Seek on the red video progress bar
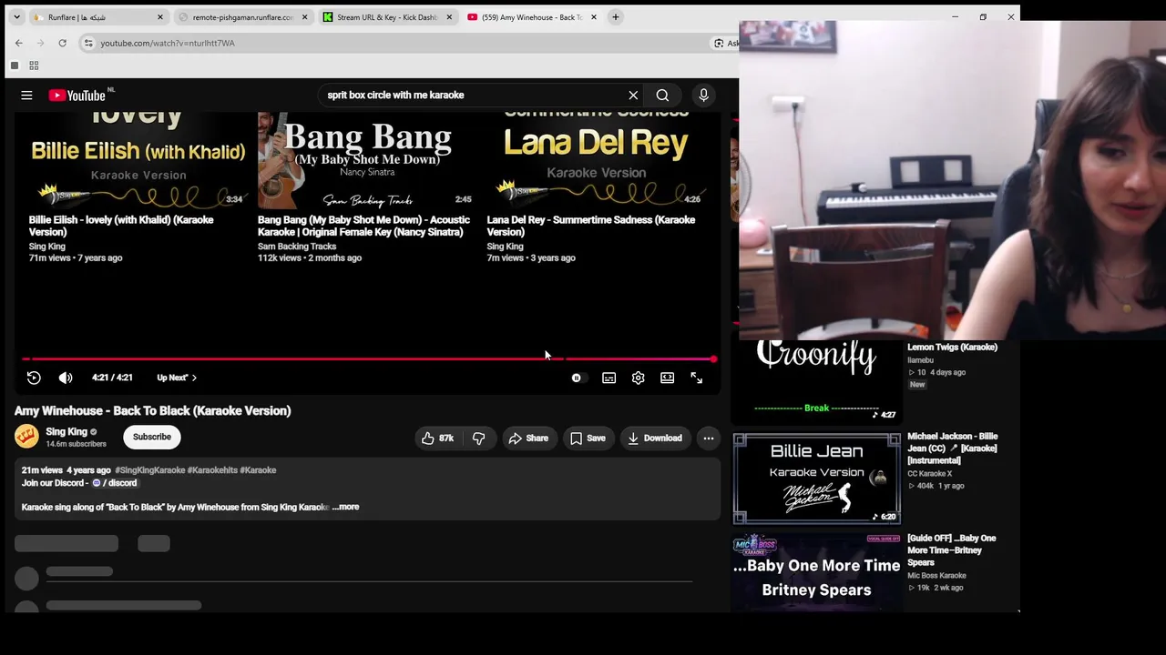The image size is (1166, 655). 369,359
